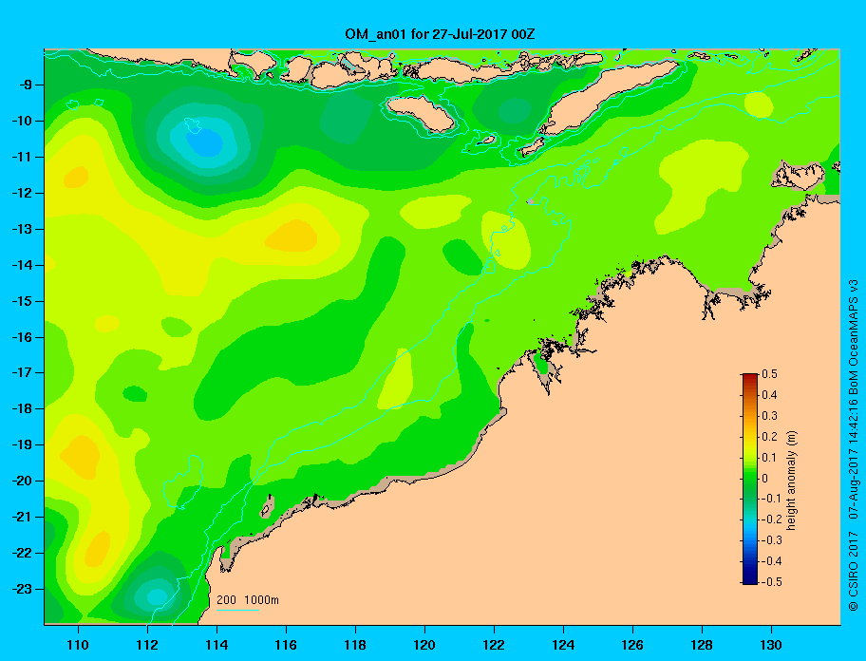This screenshot has width=866, height=661.
Task: Click latitude axis label '-19'
Action: [x=22, y=444]
